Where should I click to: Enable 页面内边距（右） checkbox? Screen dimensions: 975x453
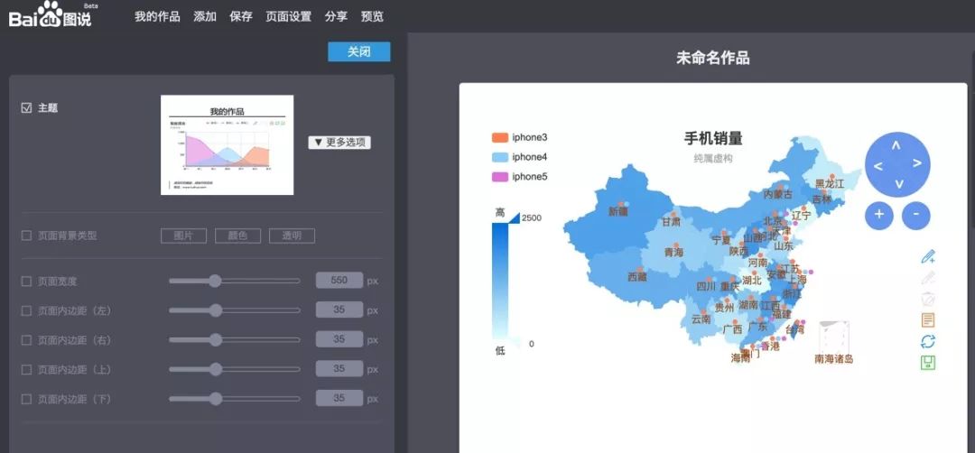click(x=26, y=340)
